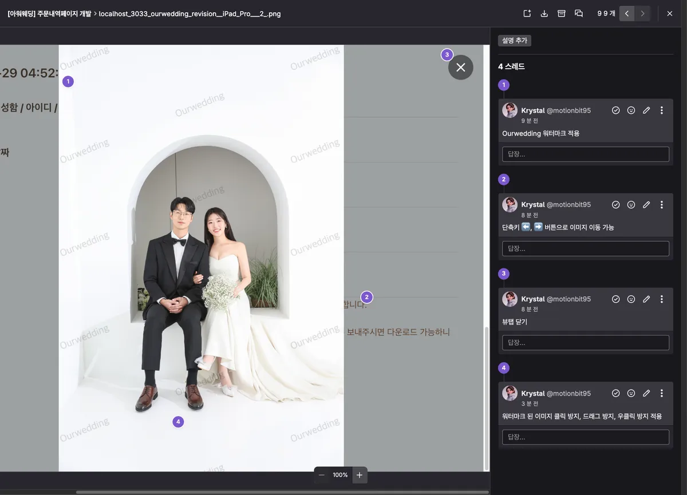The height and width of the screenshot is (495, 687).
Task: Click reply field under '워터마크 된 이미지 클릭 방지'
Action: [586, 437]
